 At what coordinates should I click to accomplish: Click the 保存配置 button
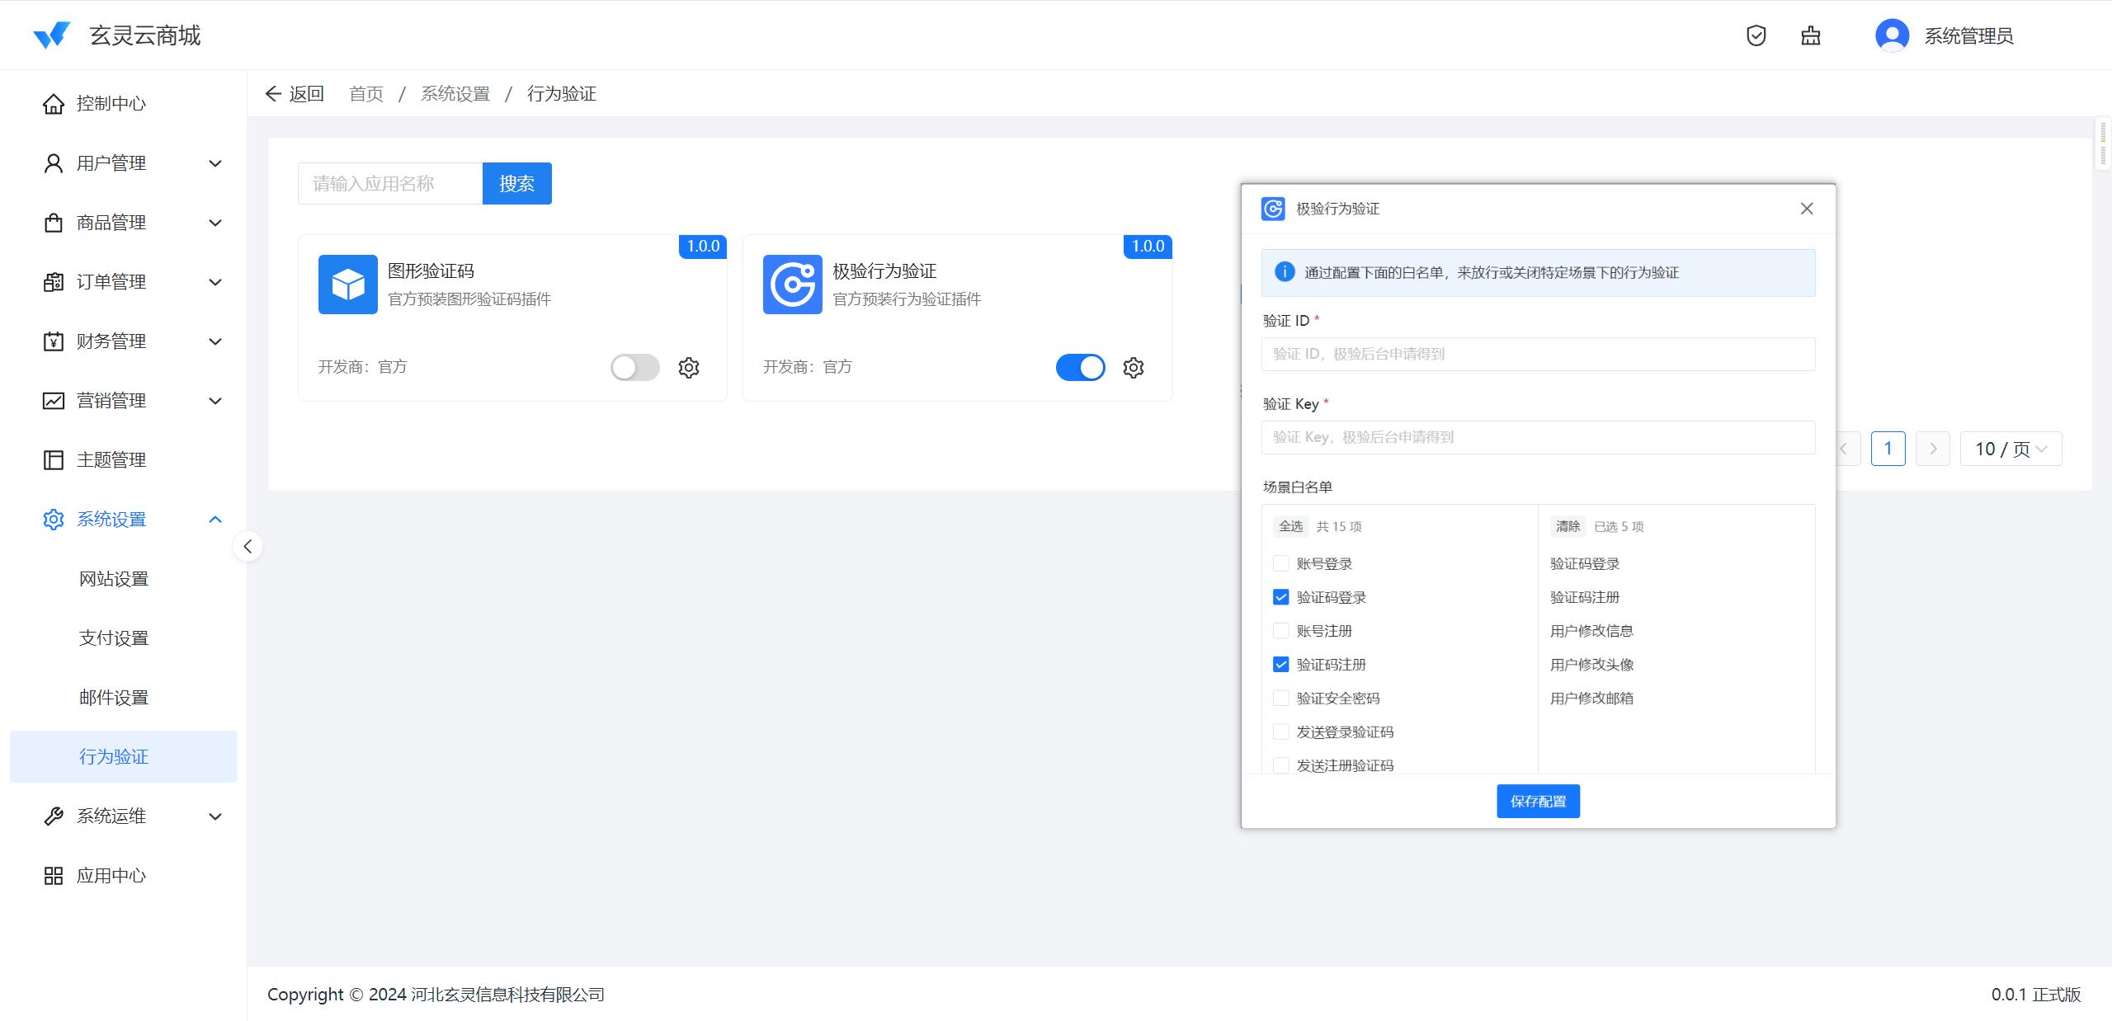click(1538, 801)
